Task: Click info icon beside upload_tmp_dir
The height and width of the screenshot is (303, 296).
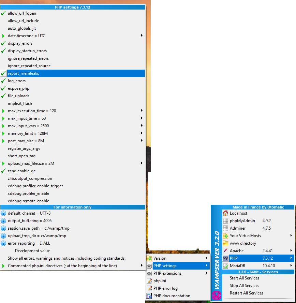Action: tap(3, 236)
